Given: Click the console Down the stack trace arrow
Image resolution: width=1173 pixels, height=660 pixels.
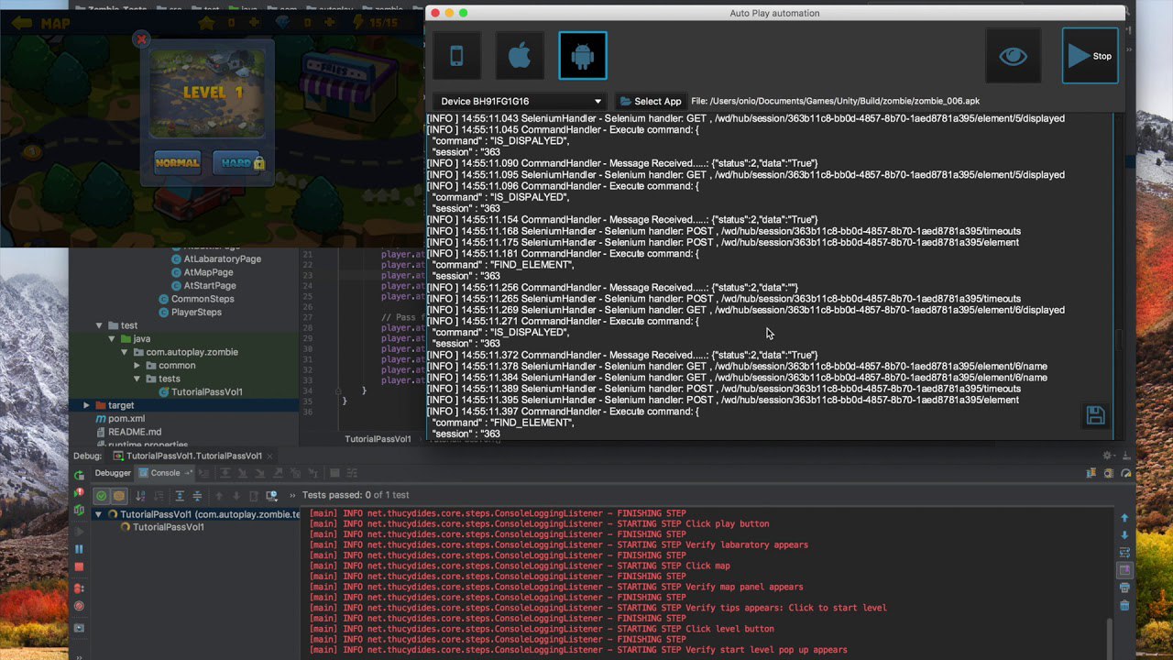Looking at the screenshot, I should point(1125,535).
